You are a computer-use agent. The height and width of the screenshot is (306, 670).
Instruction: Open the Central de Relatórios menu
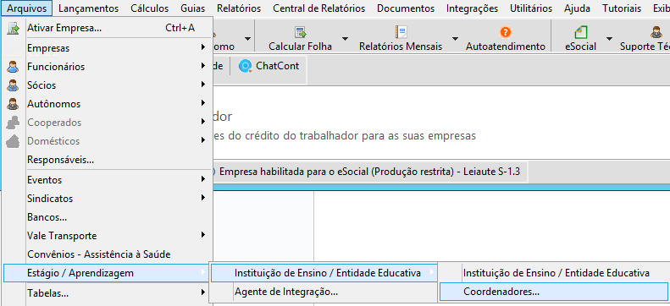[319, 8]
